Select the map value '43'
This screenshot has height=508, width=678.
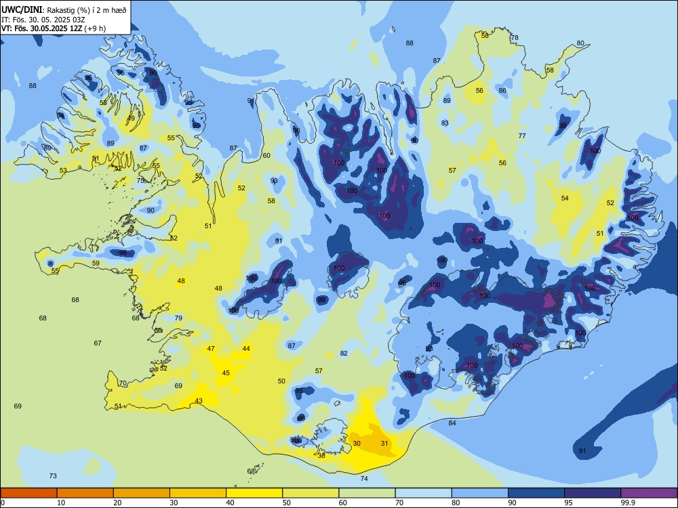[199, 400]
